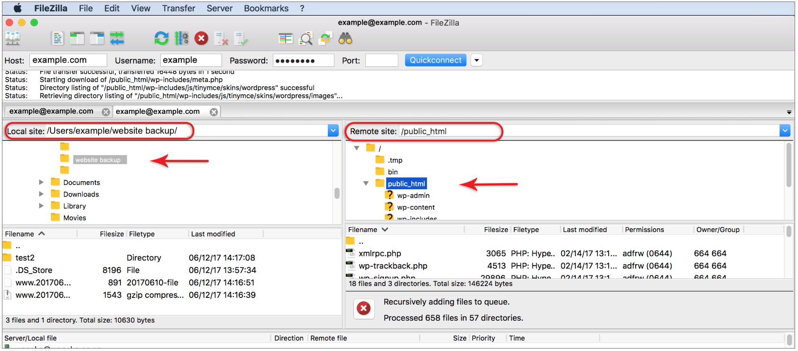Image resolution: width=798 pixels, height=351 pixels.
Task: Toggle synchronized browsing icon
Action: [x=325, y=38]
